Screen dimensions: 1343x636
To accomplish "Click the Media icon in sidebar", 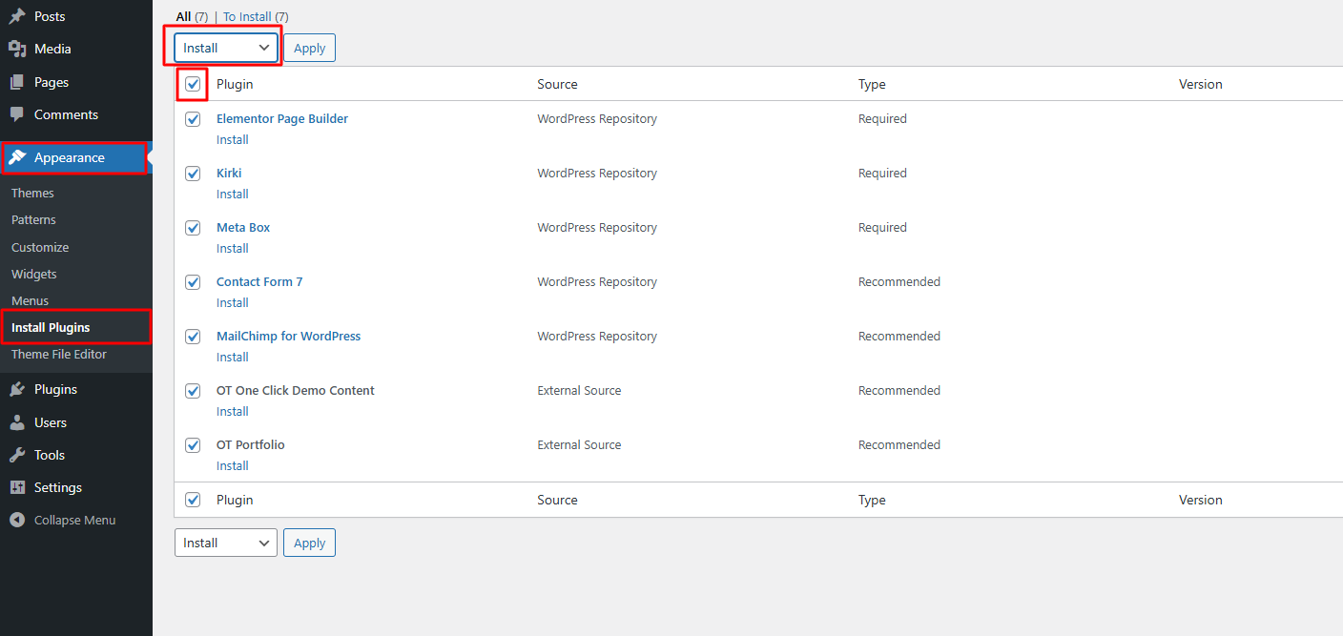I will coord(17,49).
